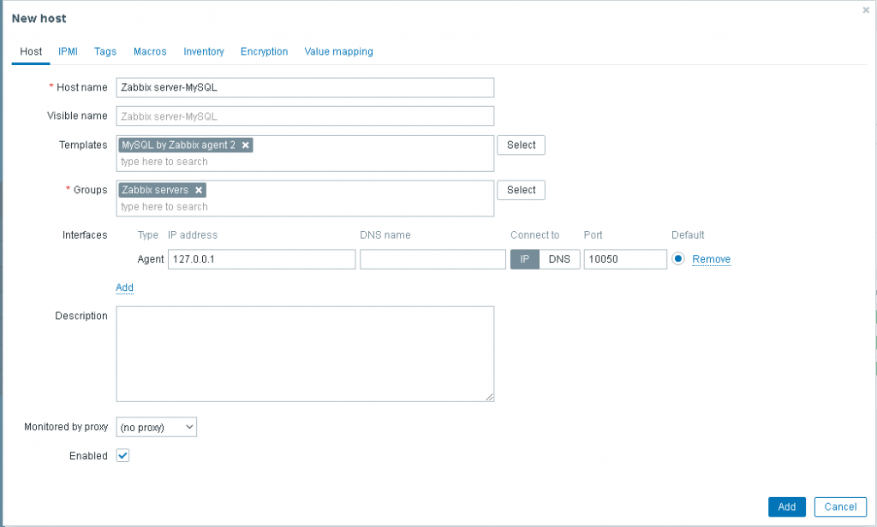Set Connect to DNS option

pos(559,259)
